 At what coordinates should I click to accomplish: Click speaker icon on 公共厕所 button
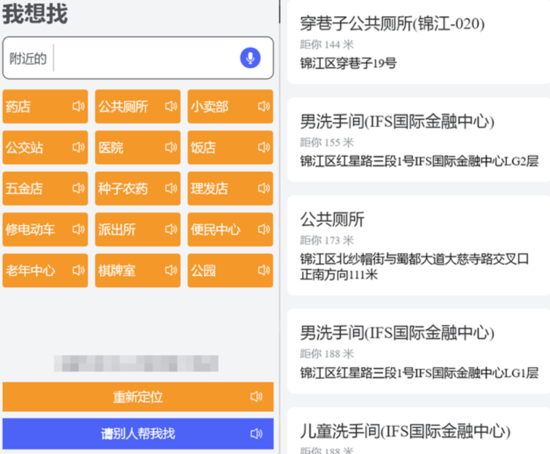pos(171,106)
